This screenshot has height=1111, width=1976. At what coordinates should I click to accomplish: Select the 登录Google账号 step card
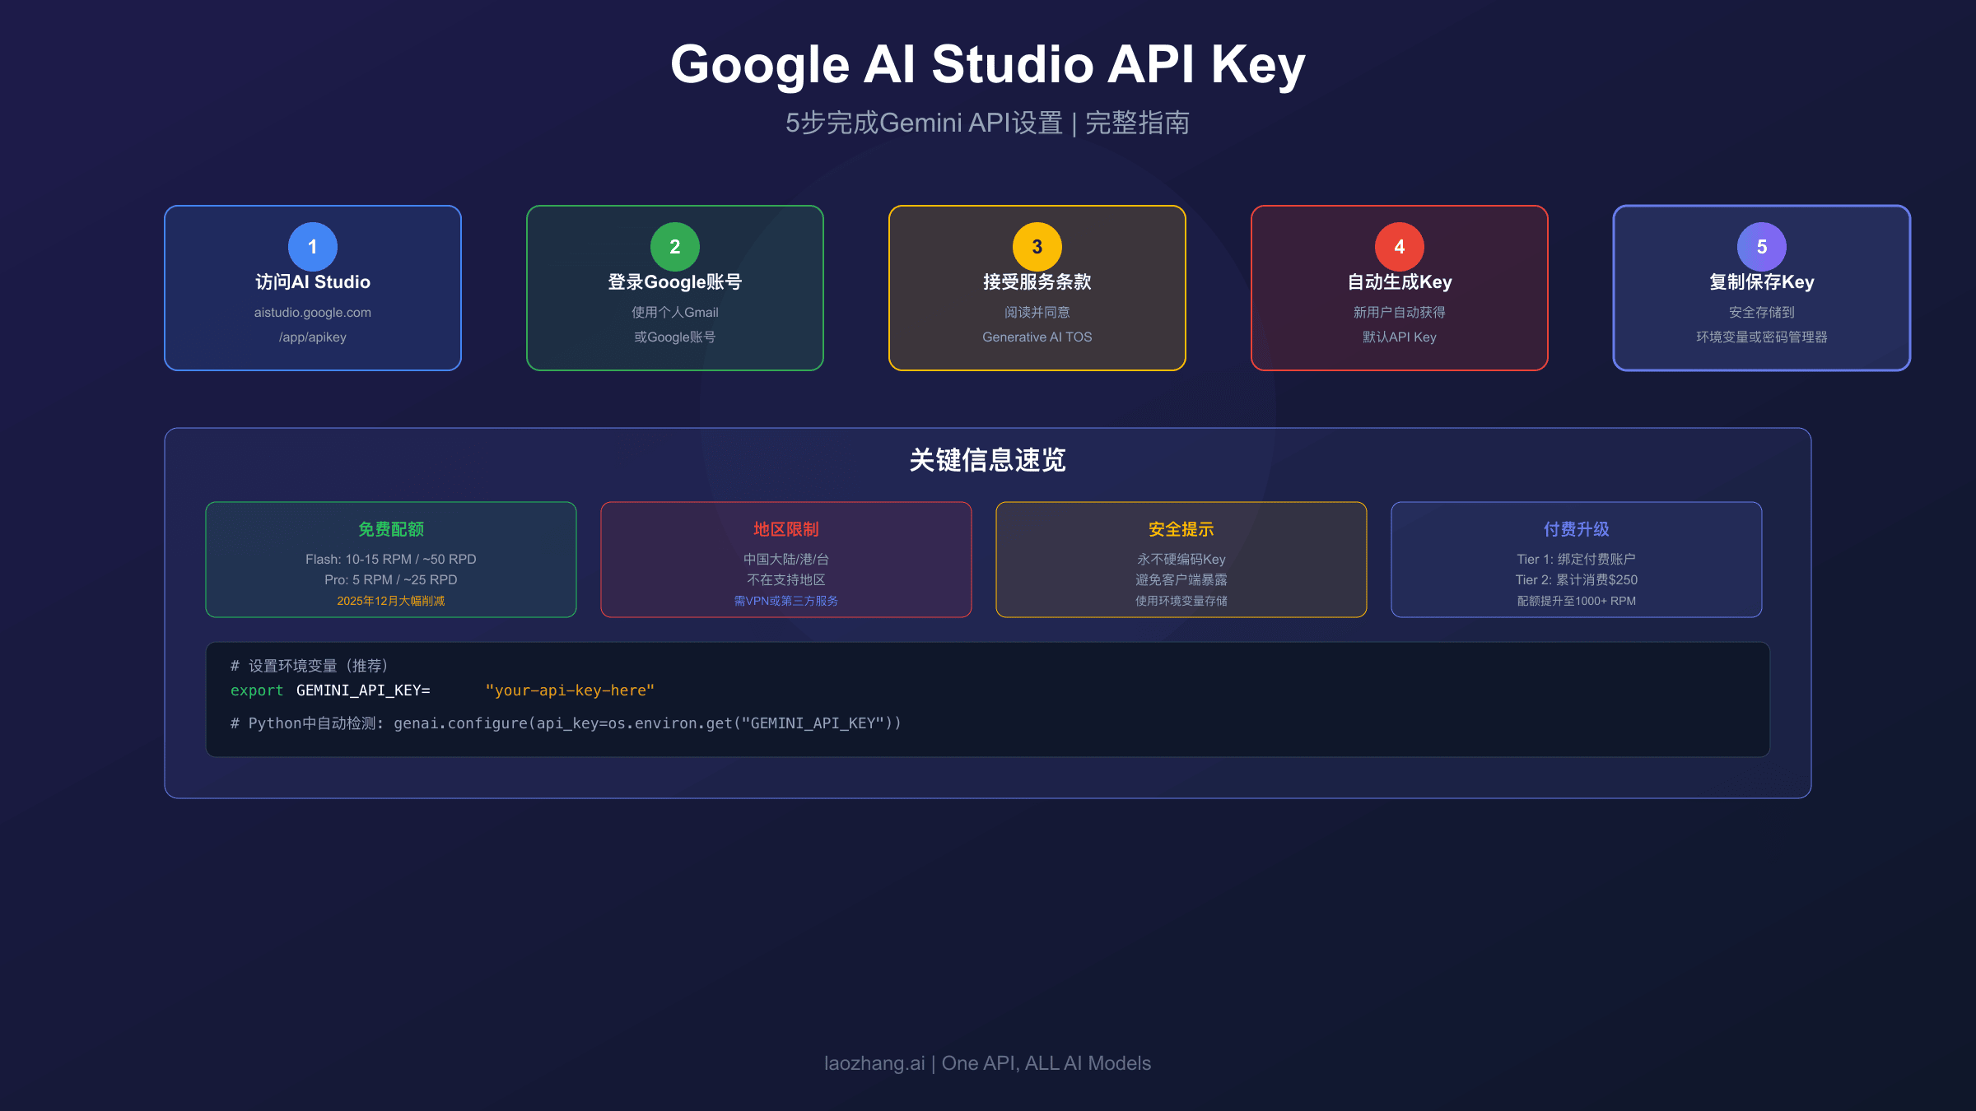coord(674,287)
